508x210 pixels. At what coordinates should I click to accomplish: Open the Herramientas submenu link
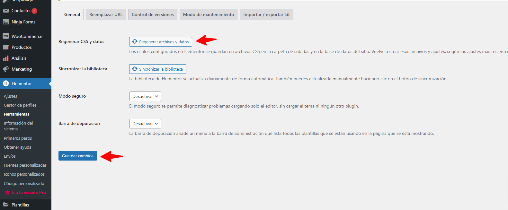point(17,114)
